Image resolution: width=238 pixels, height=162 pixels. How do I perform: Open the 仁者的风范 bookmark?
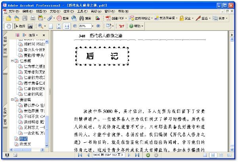click(33, 94)
